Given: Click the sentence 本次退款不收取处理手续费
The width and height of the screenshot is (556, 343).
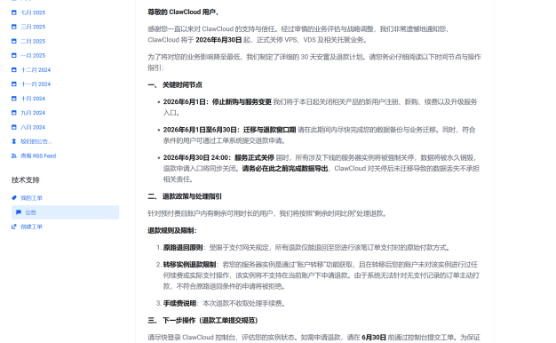Looking at the screenshot, I should 243,304.
